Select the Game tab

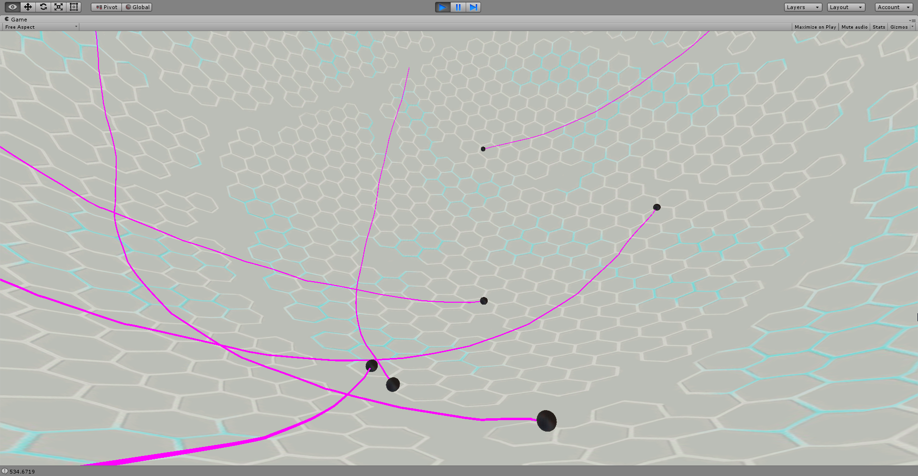[x=16, y=20]
